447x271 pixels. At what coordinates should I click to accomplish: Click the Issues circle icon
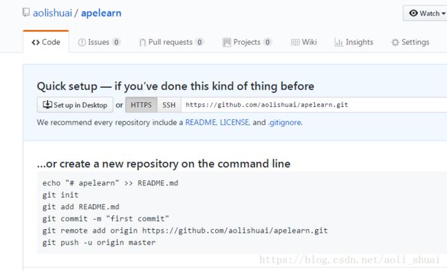pos(82,43)
